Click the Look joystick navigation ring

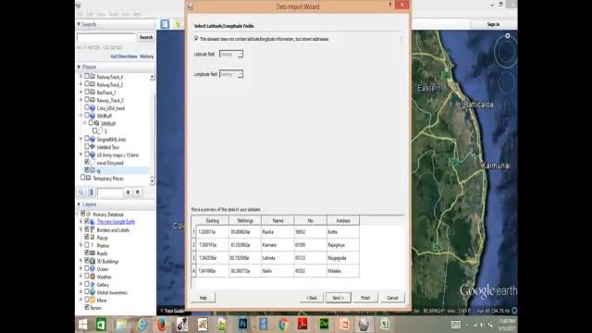(x=505, y=53)
